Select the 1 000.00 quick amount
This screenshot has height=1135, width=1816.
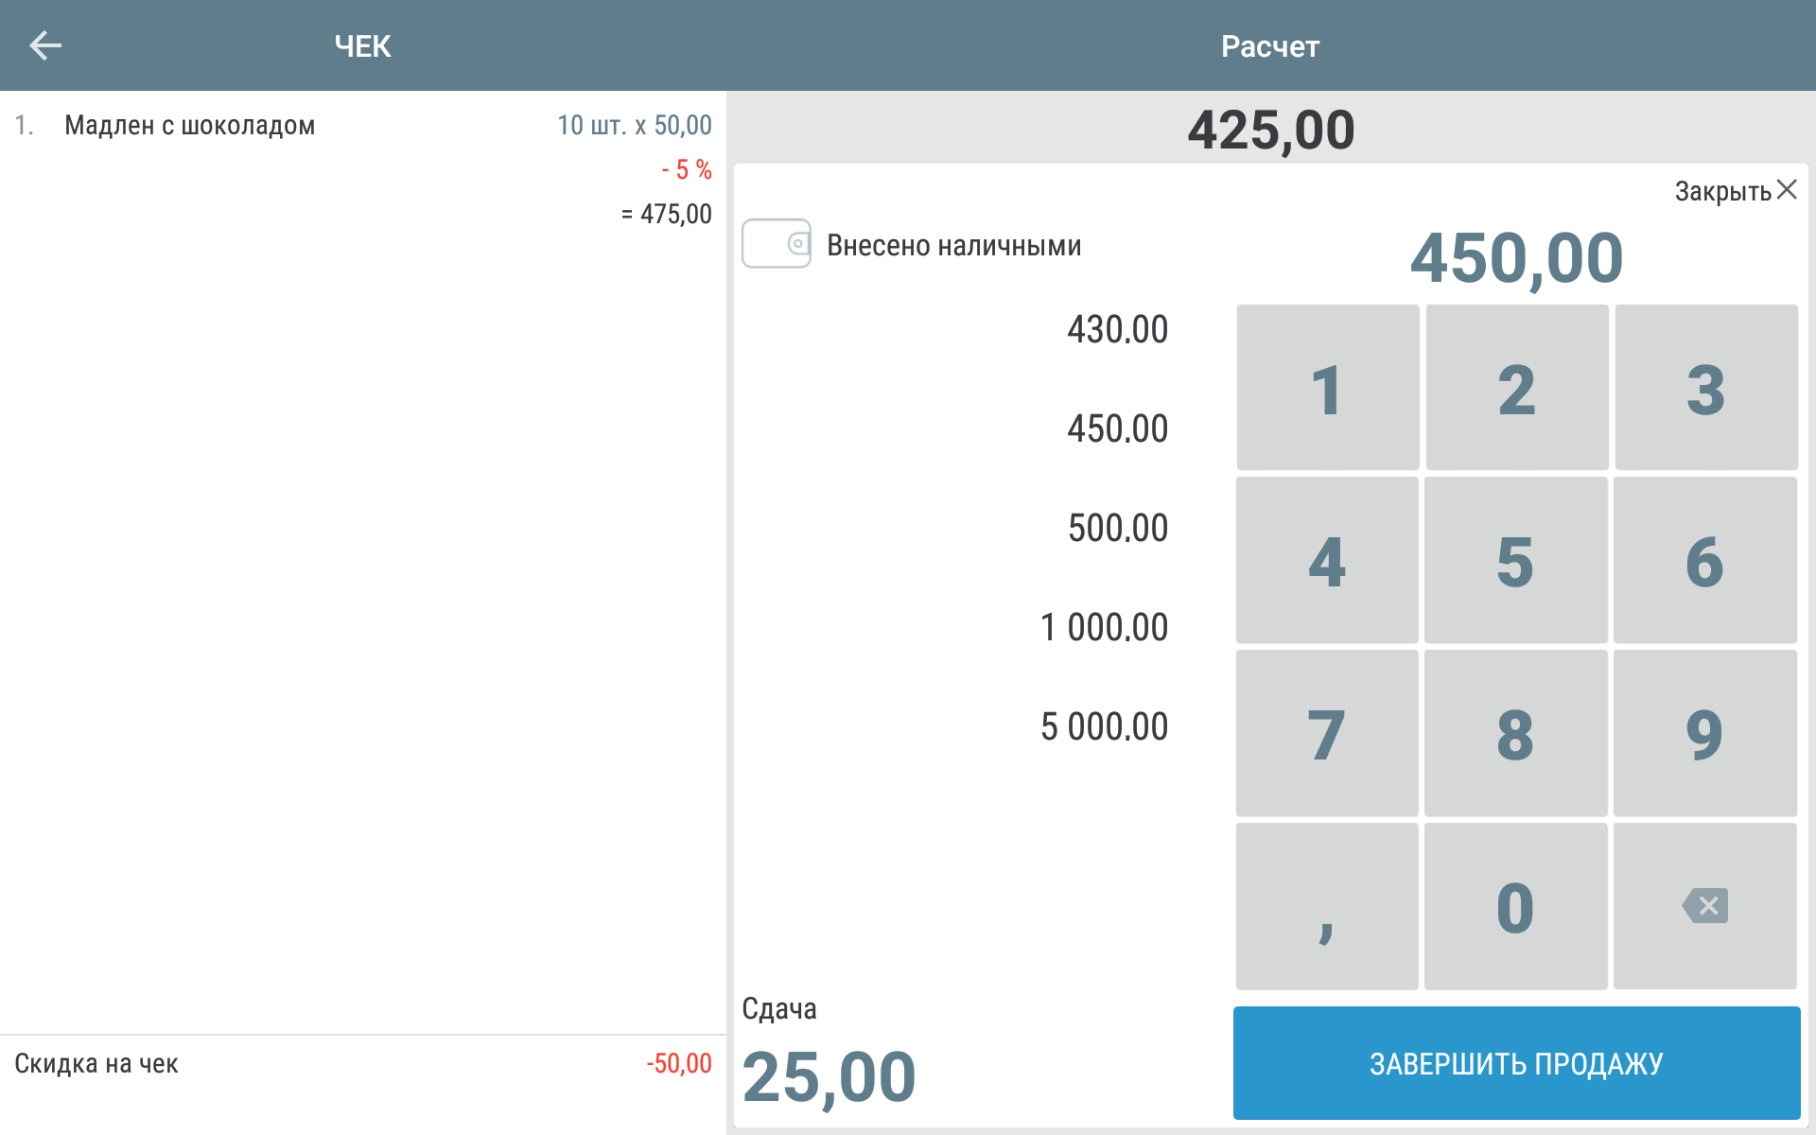pyautogui.click(x=1104, y=628)
